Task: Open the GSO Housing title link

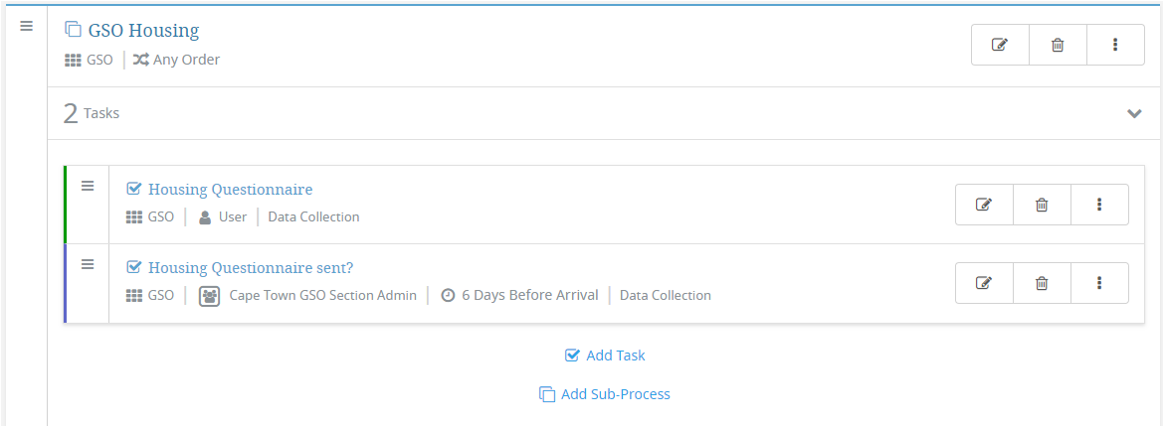Action: pyautogui.click(x=143, y=31)
